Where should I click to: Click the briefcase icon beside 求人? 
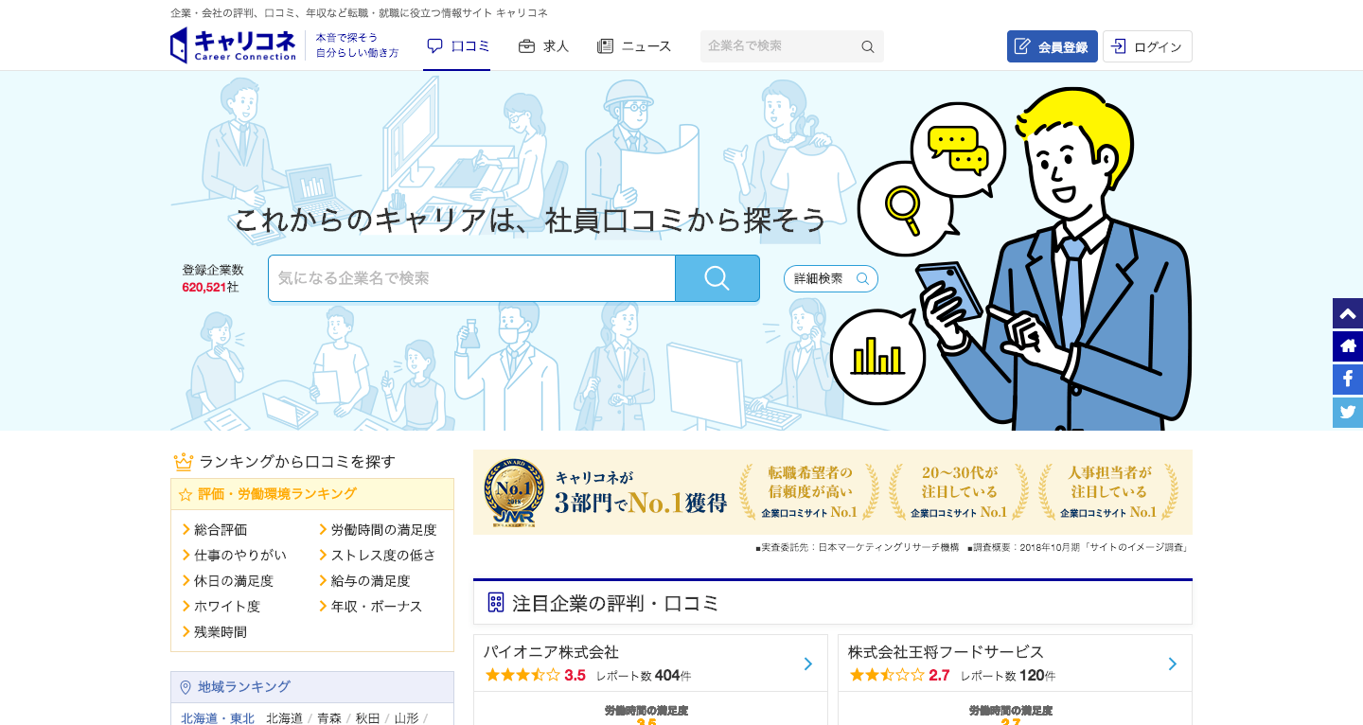526,45
